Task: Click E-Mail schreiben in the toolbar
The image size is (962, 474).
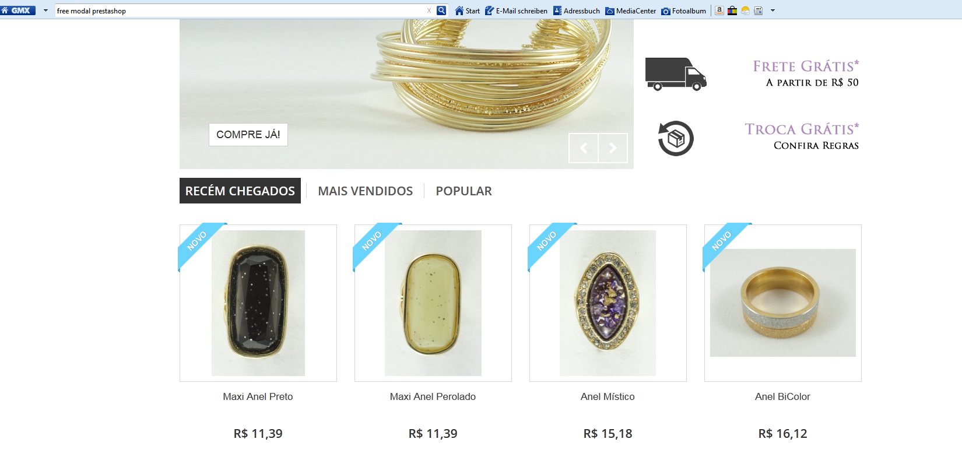Action: (x=516, y=10)
